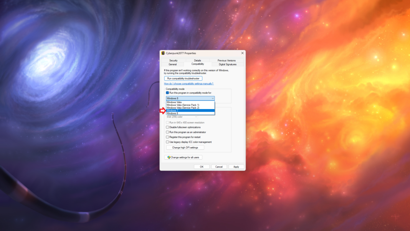Open the Digital Signatures tab
410x231 pixels.
[228, 64]
